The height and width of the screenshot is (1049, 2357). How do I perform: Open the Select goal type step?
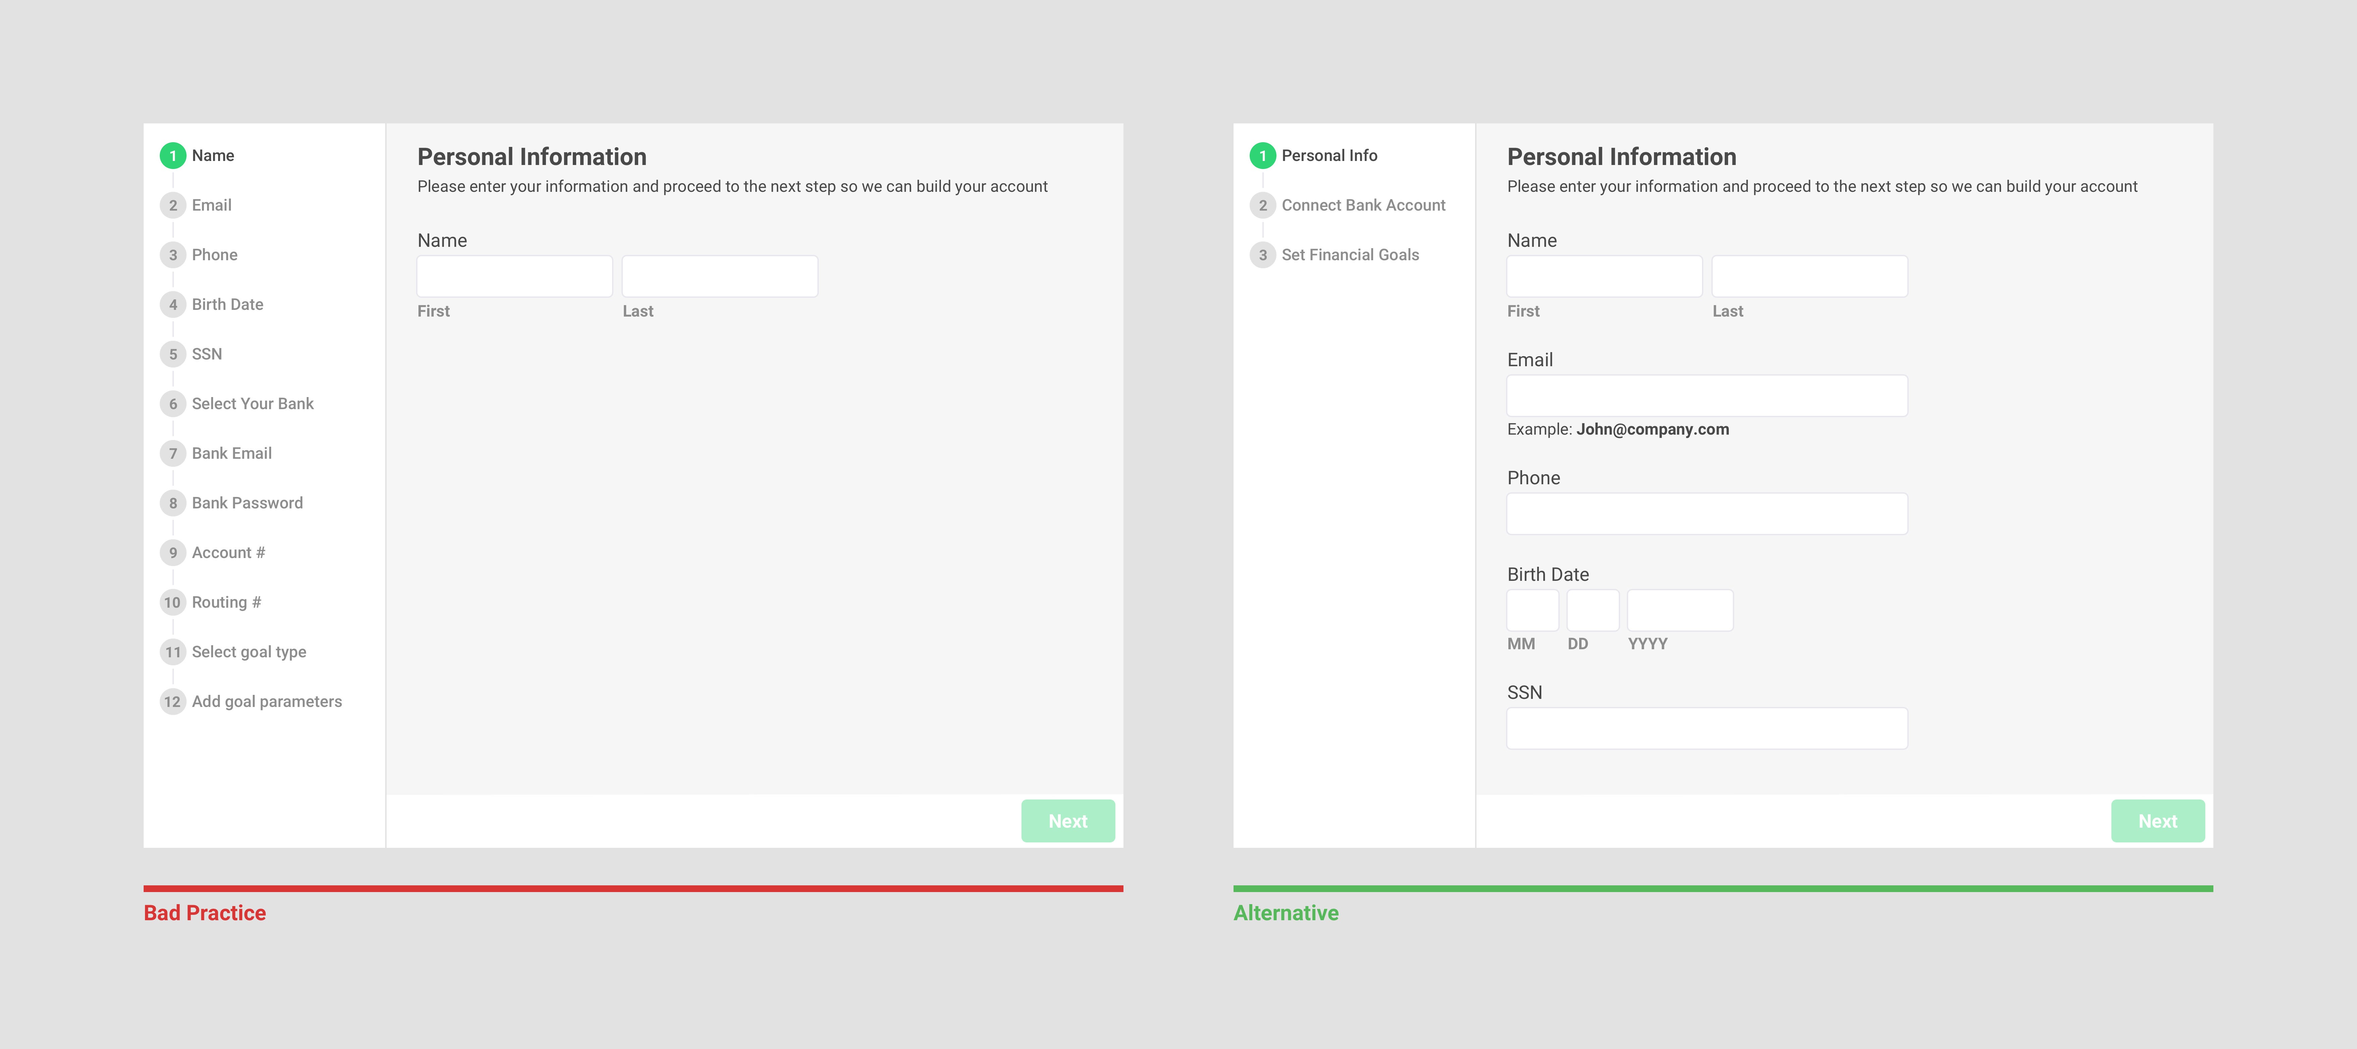[249, 652]
